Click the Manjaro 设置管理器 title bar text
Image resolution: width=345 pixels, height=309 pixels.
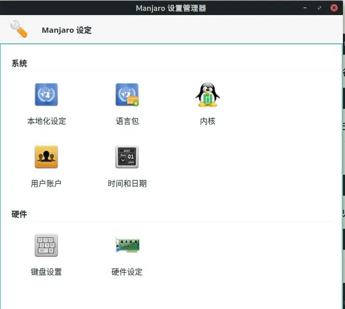(x=171, y=8)
